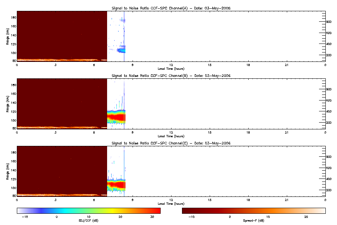
Task: Click the vertical blue time line in Channel(C)
Action: click(x=124, y=171)
